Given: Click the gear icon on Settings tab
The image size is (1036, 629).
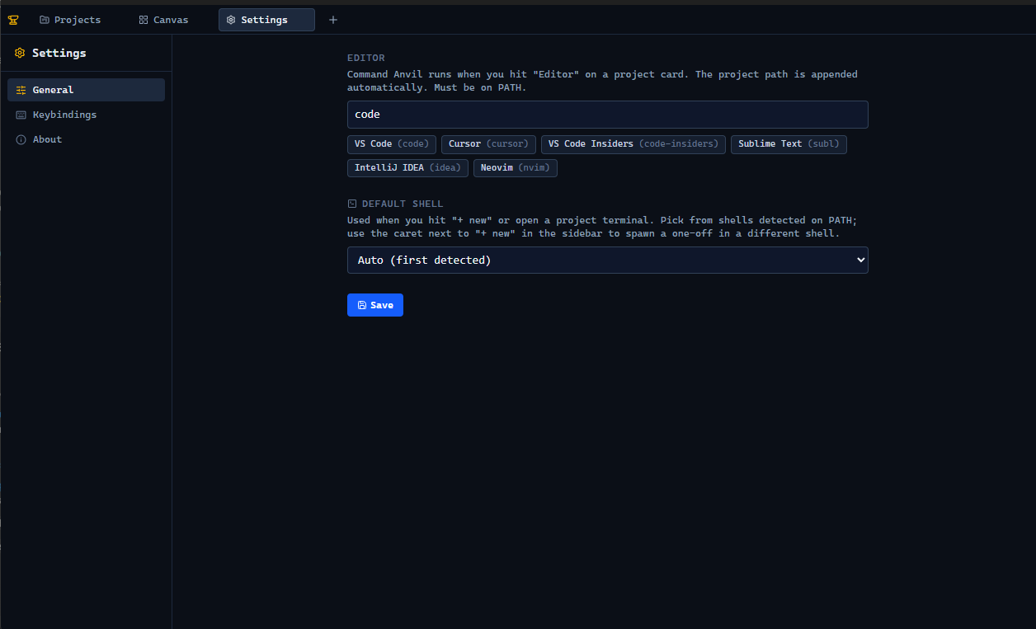Looking at the screenshot, I should [231, 20].
